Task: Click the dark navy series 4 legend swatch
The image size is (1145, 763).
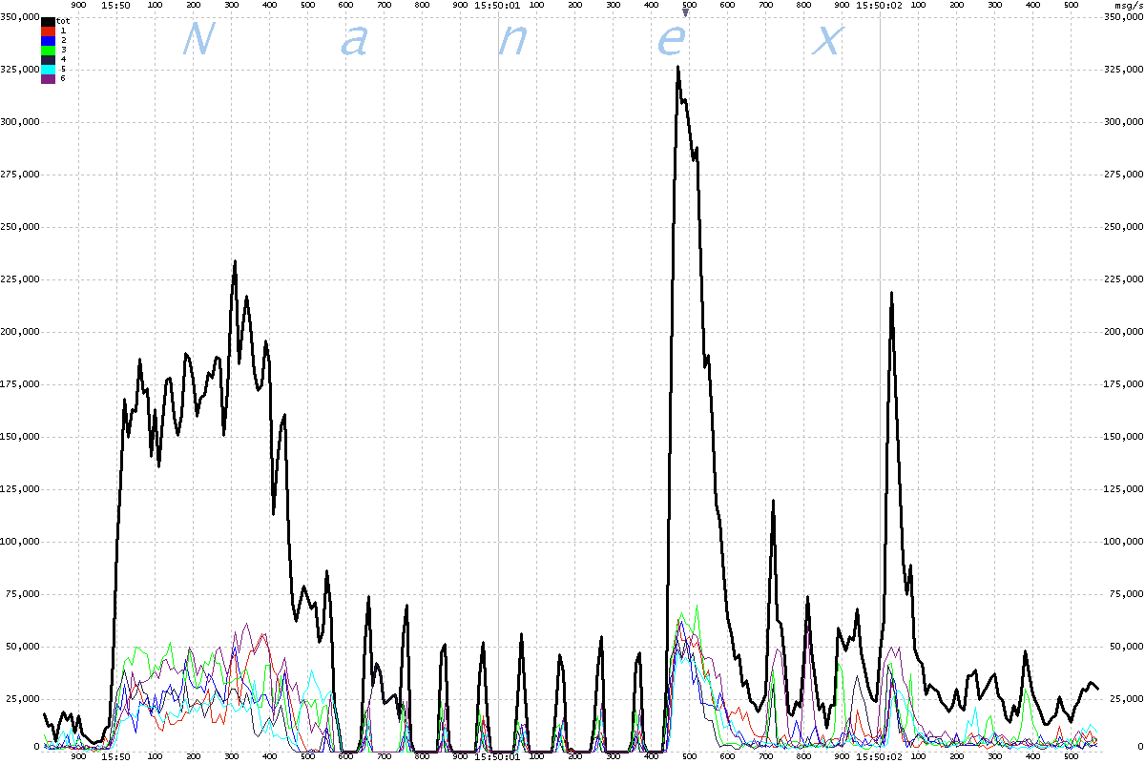Action: (x=49, y=59)
